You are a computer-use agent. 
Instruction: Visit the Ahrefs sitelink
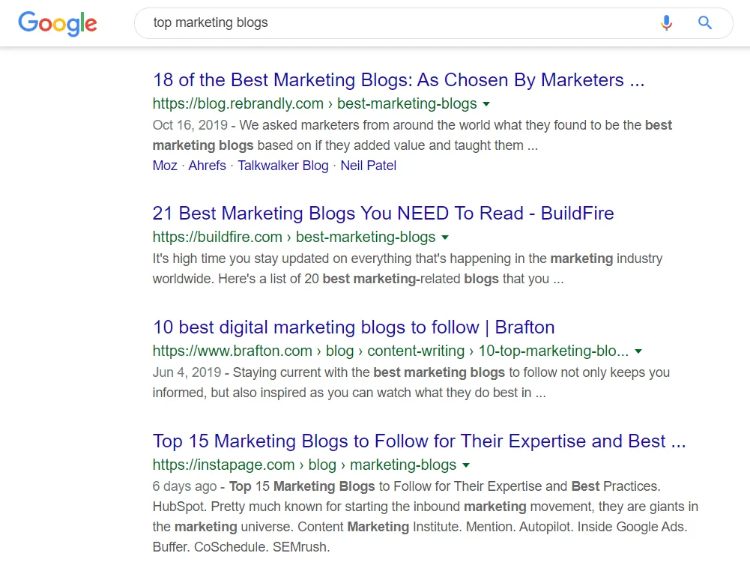tap(207, 166)
